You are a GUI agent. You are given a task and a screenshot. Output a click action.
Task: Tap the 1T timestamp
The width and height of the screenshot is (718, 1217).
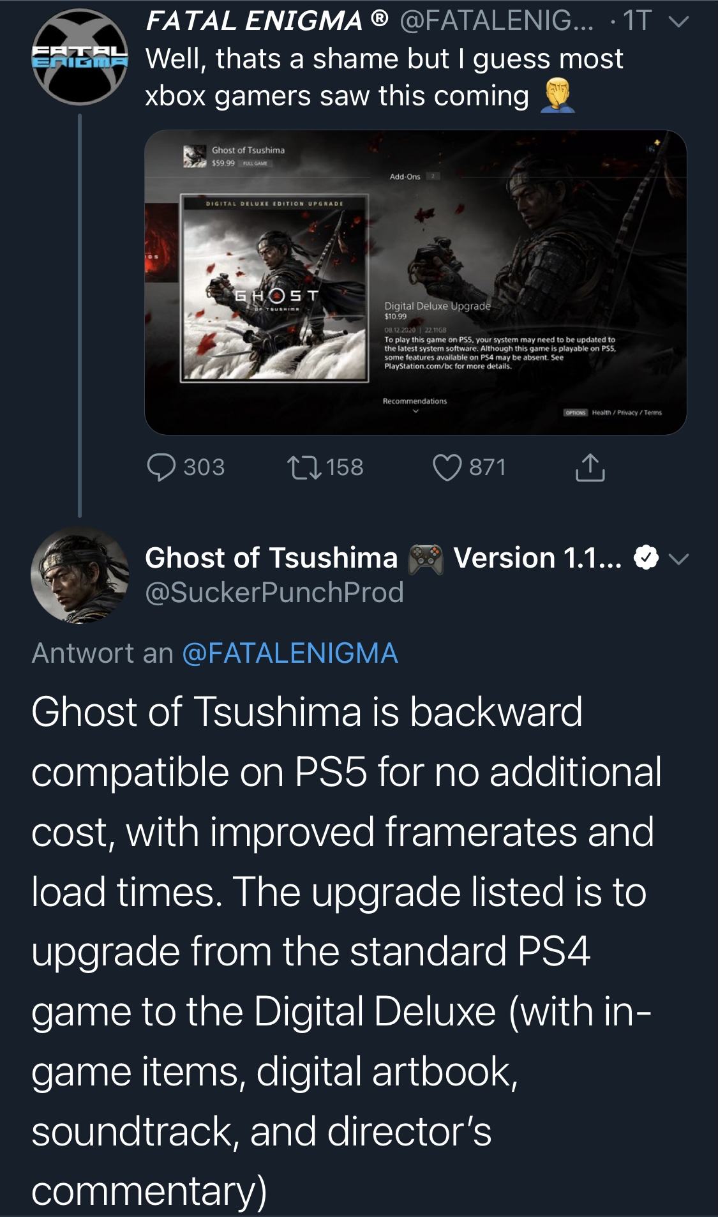point(638,21)
